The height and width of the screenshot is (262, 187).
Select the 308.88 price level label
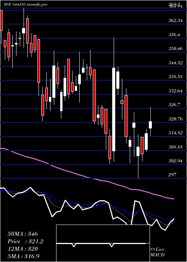175,147
